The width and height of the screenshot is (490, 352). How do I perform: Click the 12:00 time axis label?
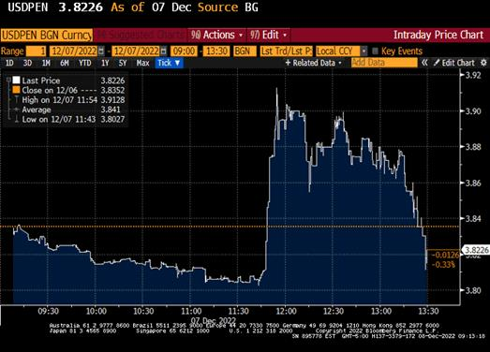pyautogui.click(x=287, y=311)
